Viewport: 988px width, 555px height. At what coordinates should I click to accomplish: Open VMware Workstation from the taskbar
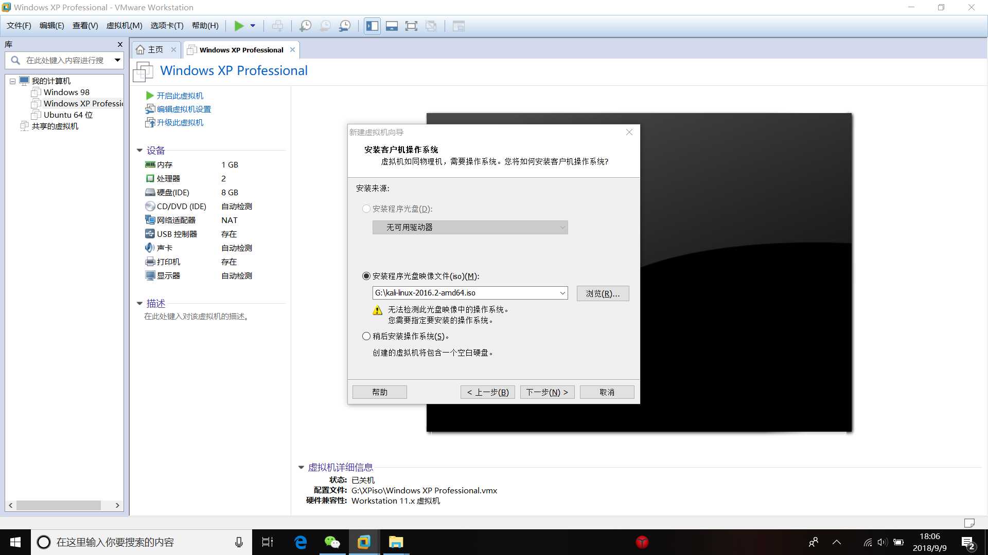364,542
